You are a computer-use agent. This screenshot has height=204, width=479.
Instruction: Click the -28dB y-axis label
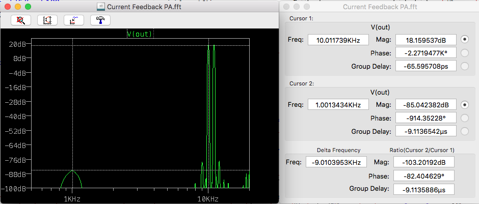pyautogui.click(x=15, y=102)
